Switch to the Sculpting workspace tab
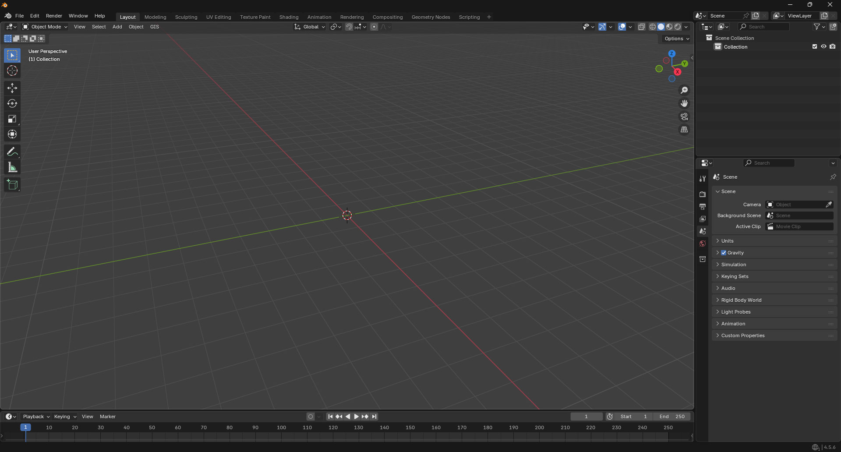 point(186,17)
